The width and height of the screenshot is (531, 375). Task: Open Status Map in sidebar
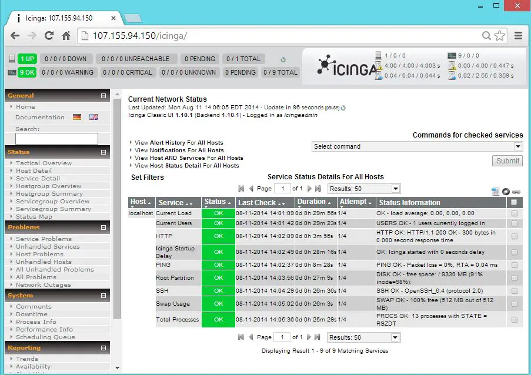click(34, 217)
